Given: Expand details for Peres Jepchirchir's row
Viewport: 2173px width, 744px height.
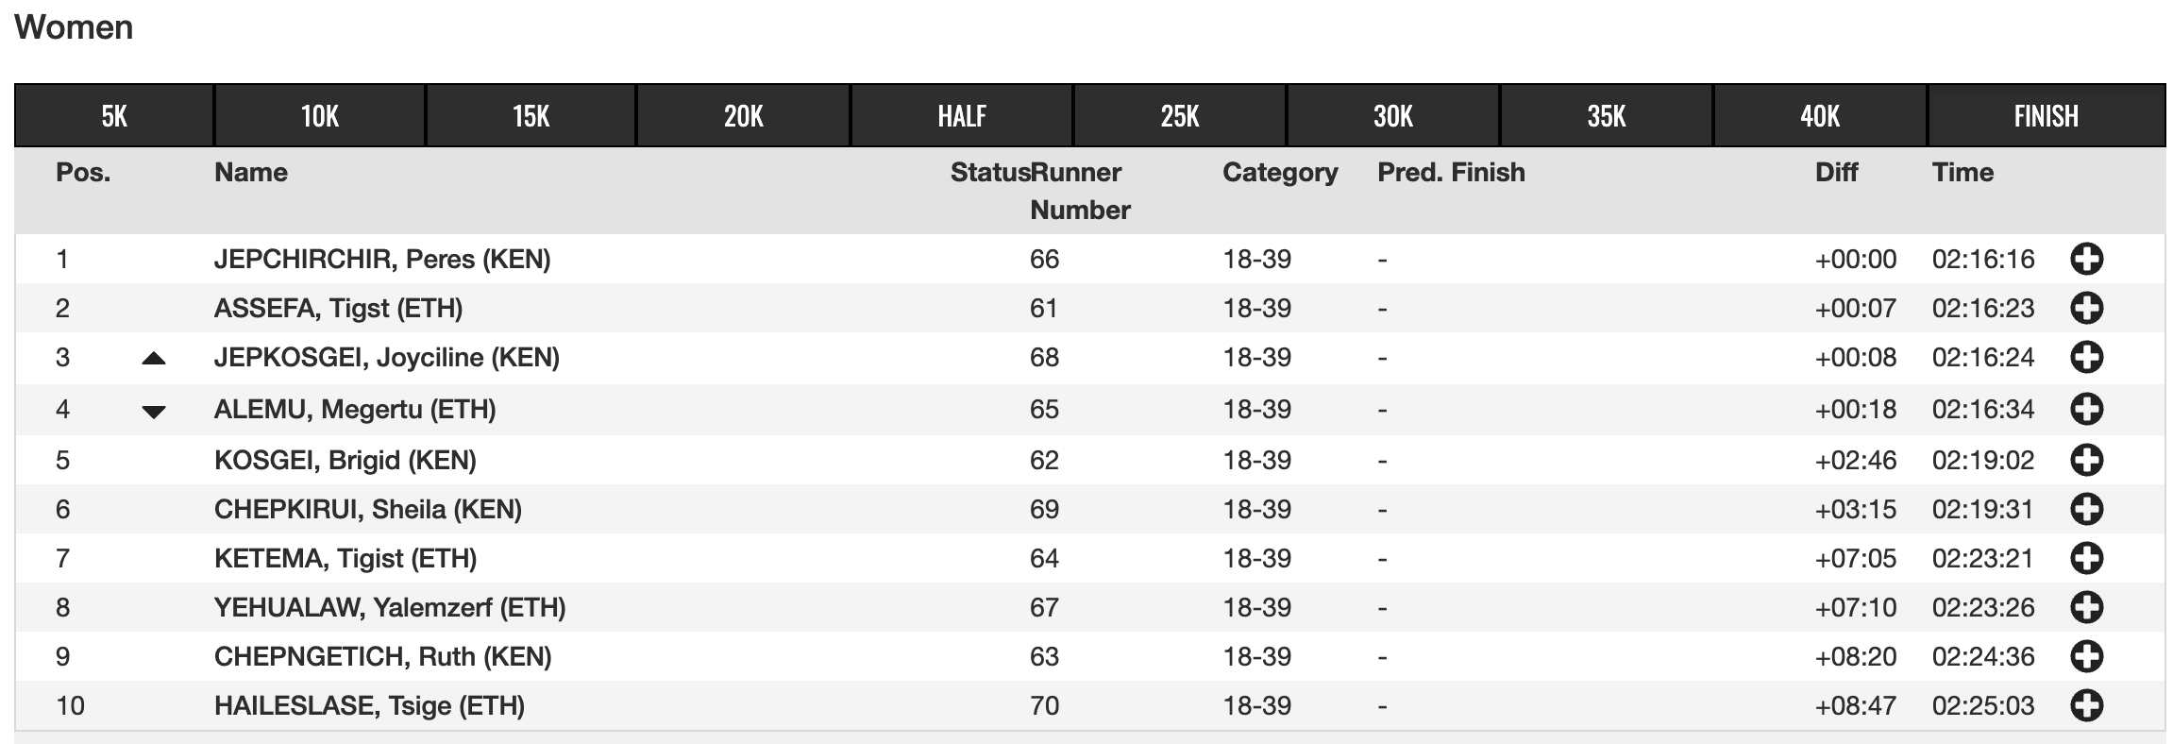Looking at the screenshot, I should click(2086, 259).
